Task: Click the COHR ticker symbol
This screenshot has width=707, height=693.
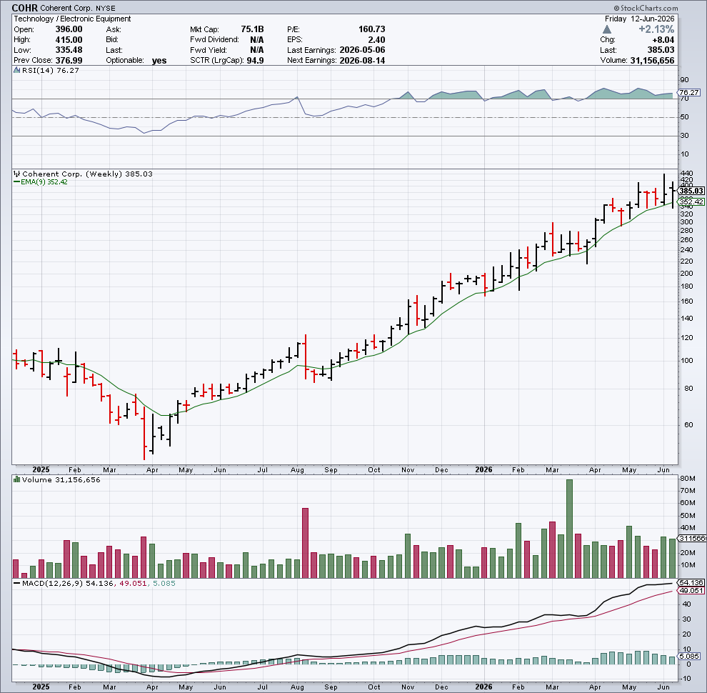Action: coord(24,8)
